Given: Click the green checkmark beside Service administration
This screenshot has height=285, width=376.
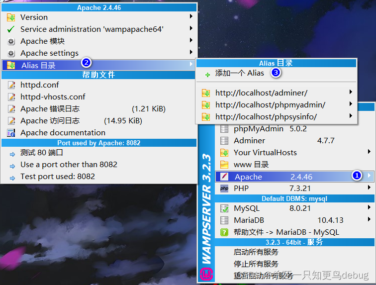Looking at the screenshot, I should click(x=11, y=29).
